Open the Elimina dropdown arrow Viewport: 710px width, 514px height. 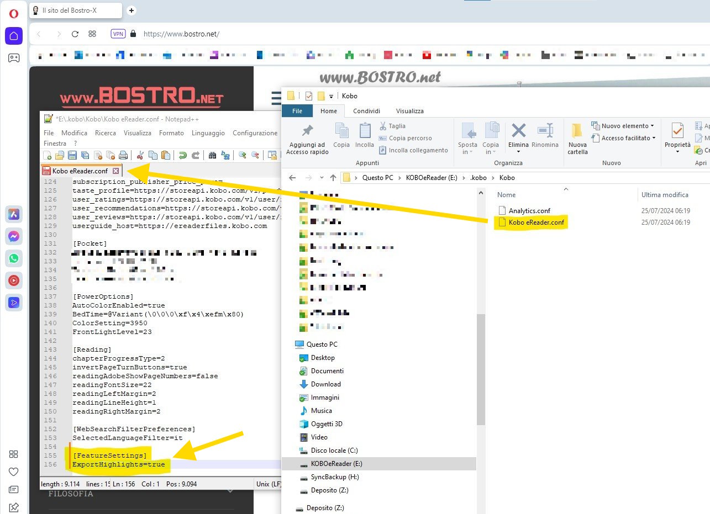(x=518, y=152)
